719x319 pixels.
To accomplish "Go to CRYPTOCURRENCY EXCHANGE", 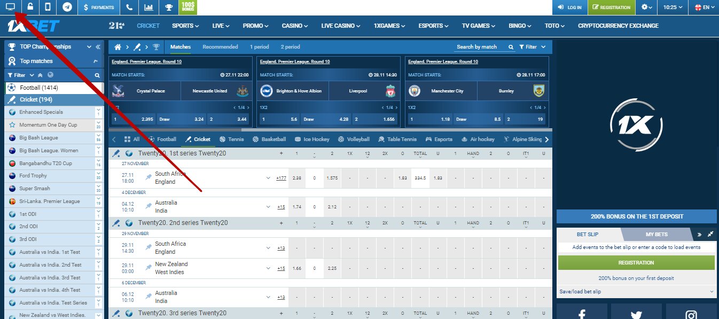I will point(618,26).
